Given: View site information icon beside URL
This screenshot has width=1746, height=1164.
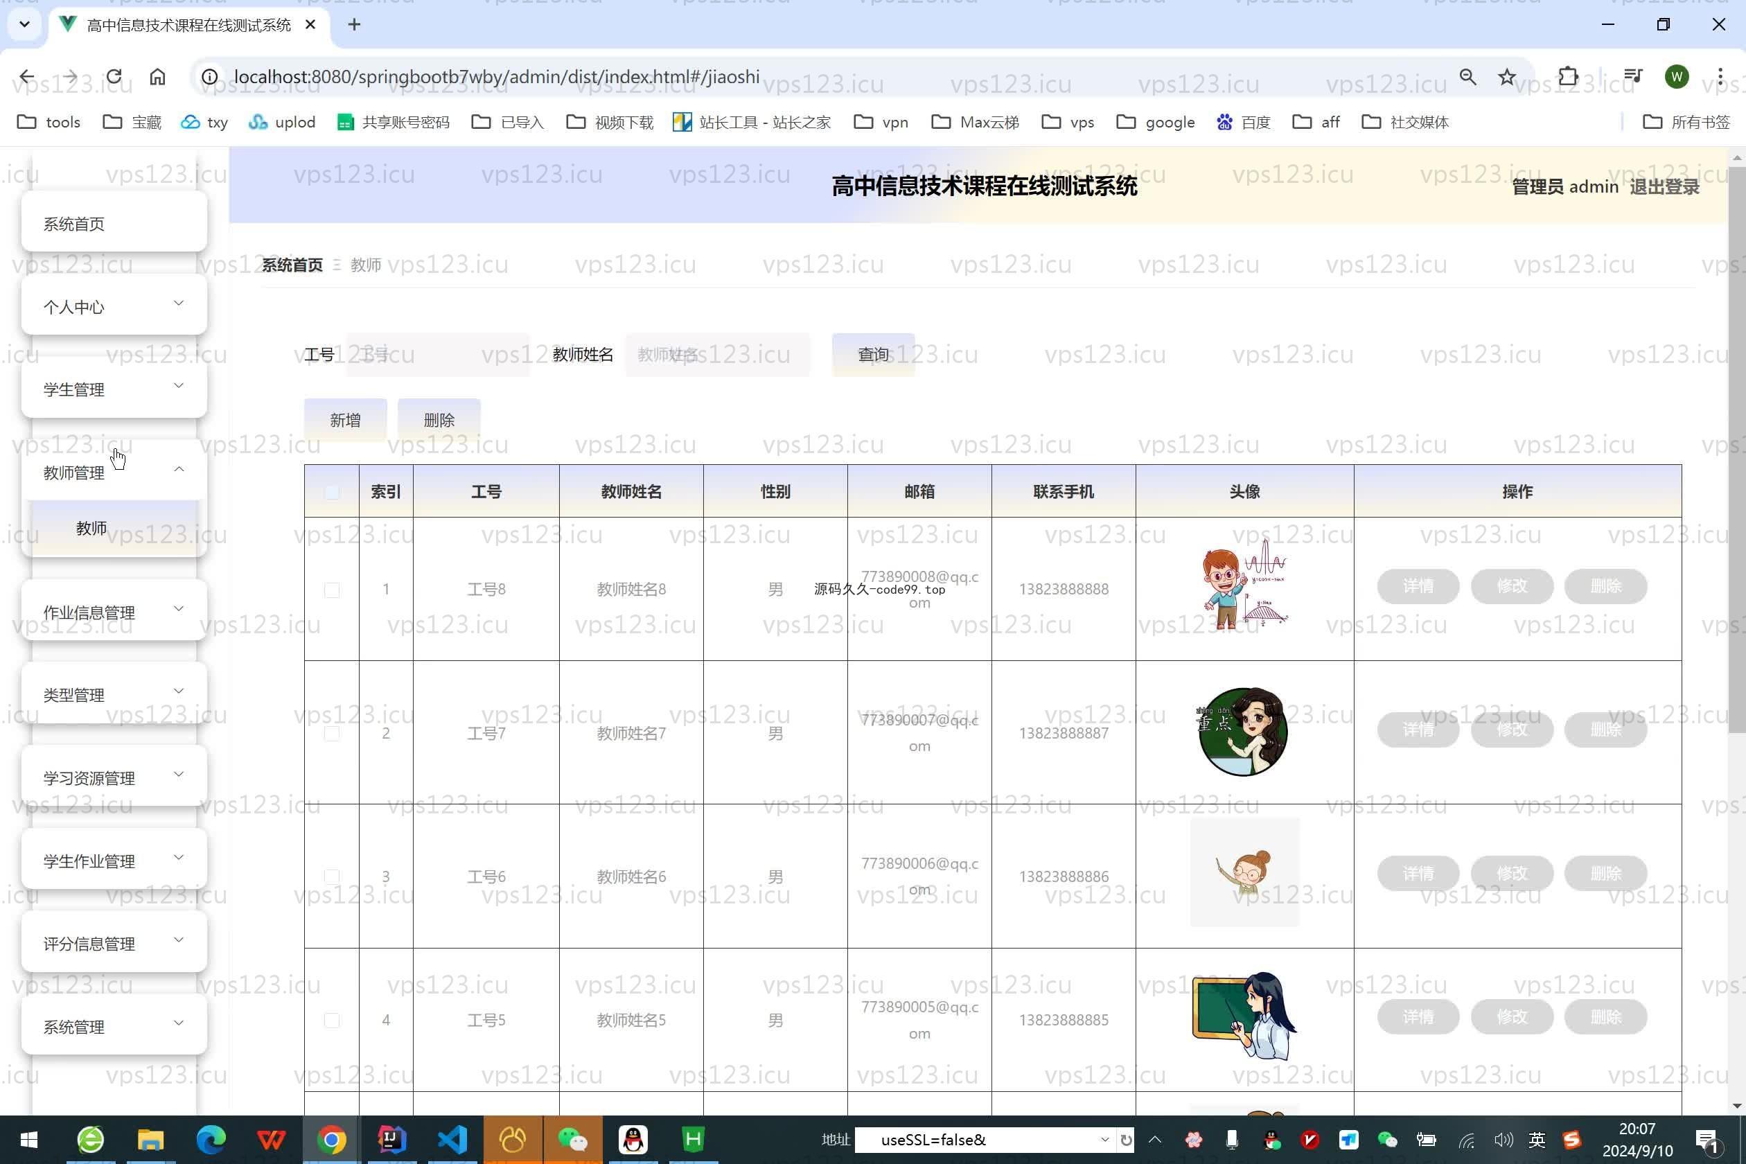Looking at the screenshot, I should 210,76.
